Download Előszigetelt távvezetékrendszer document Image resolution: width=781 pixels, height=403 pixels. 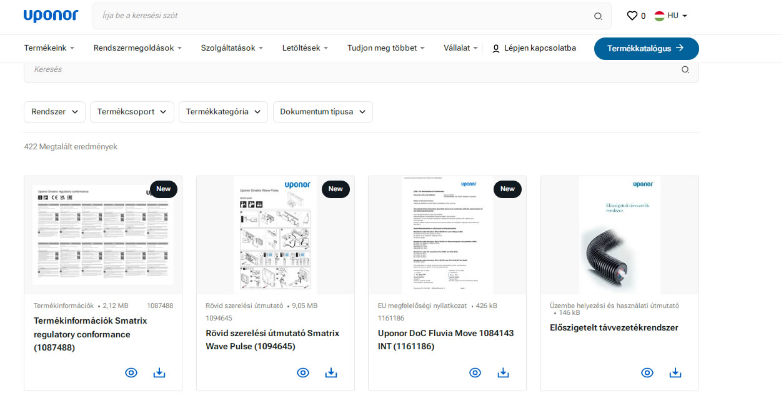click(x=675, y=373)
